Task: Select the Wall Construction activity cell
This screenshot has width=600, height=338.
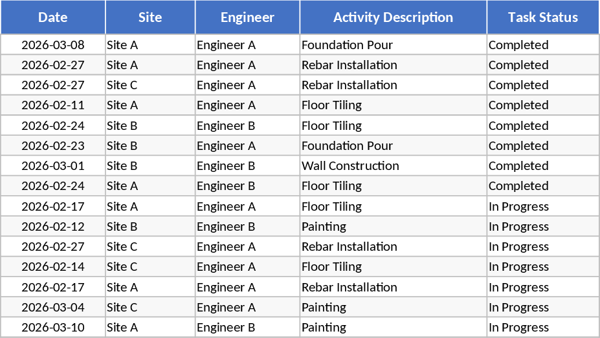Action: 350,165
